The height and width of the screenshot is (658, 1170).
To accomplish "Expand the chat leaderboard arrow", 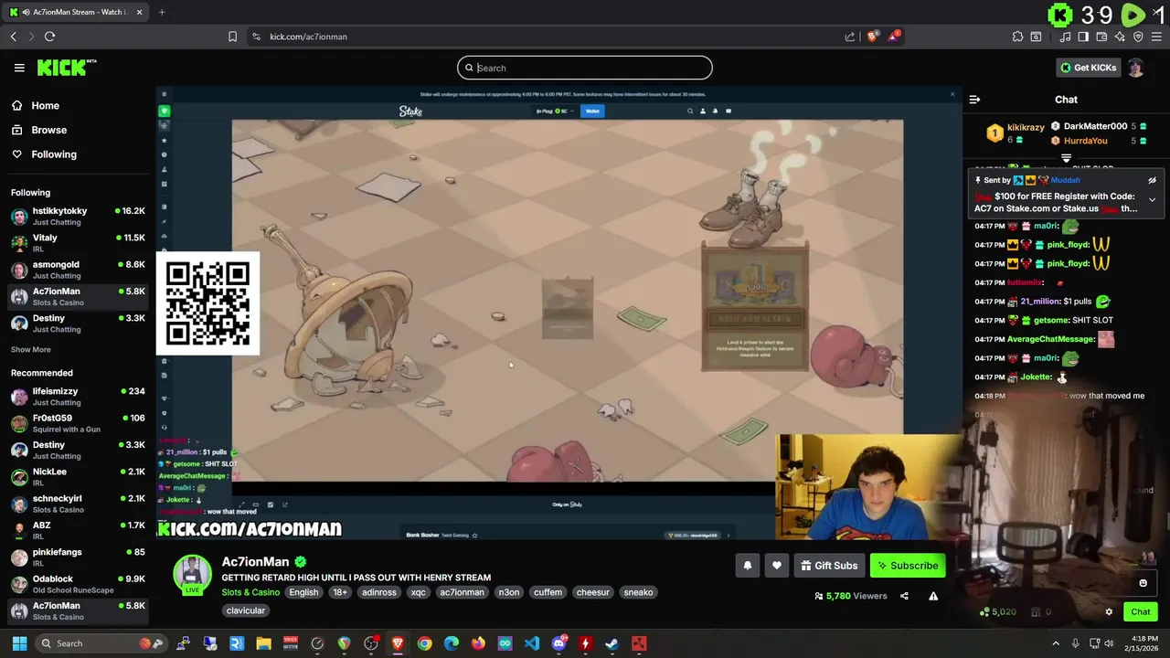I will tap(1066, 158).
